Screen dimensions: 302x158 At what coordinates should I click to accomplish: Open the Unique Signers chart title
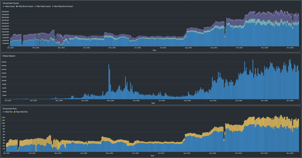pyautogui.click(x=9, y=56)
